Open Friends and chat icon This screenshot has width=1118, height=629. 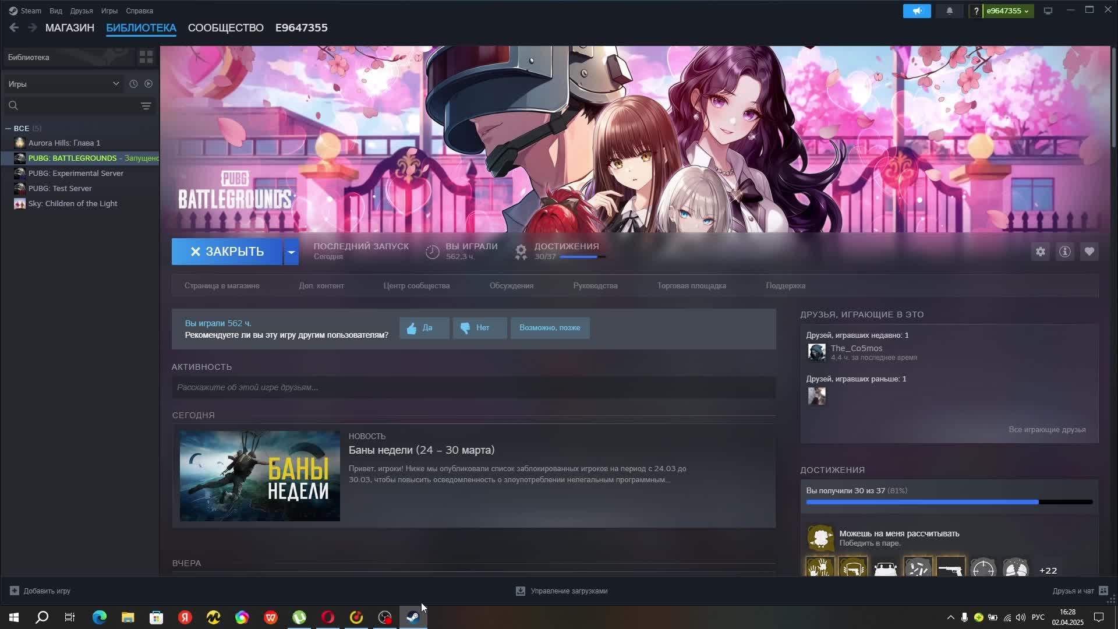click(1103, 591)
